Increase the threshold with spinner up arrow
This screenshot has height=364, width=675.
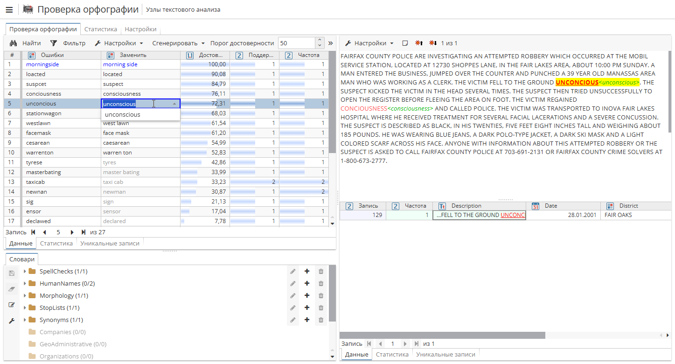pyautogui.click(x=320, y=40)
